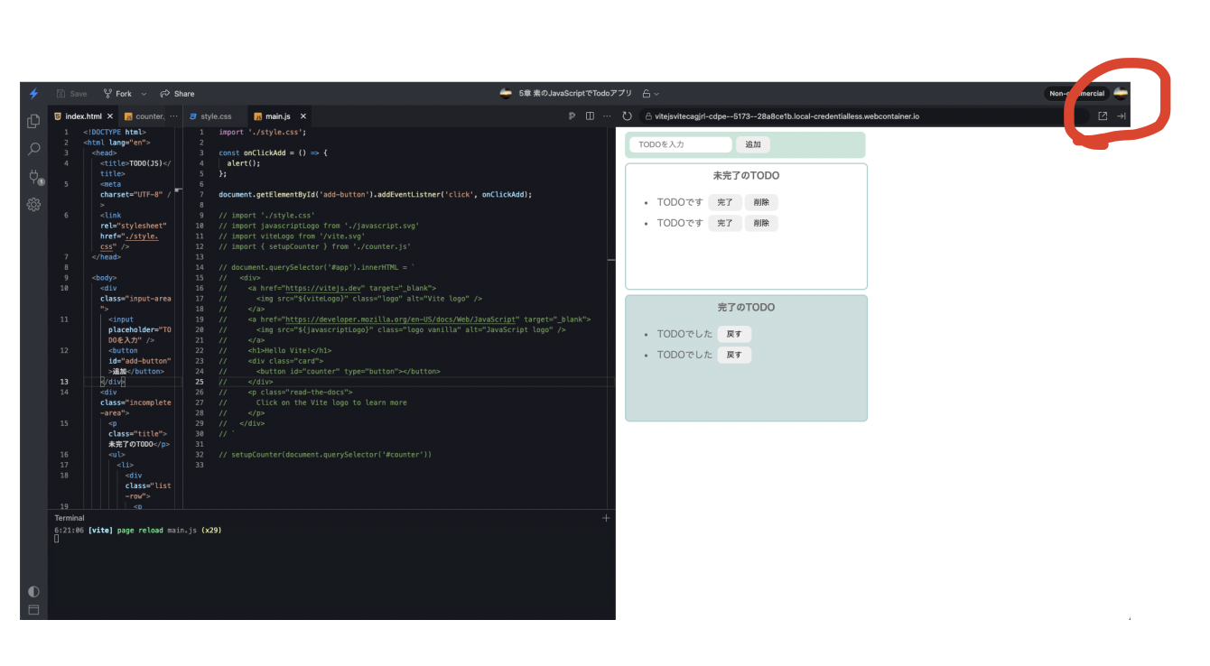Click the preview URL address bar
The width and height of the screenshot is (1210, 666).
tap(862, 116)
